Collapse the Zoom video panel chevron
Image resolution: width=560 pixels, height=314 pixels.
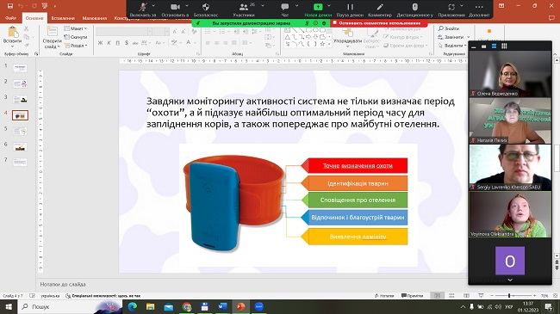pos(510,280)
